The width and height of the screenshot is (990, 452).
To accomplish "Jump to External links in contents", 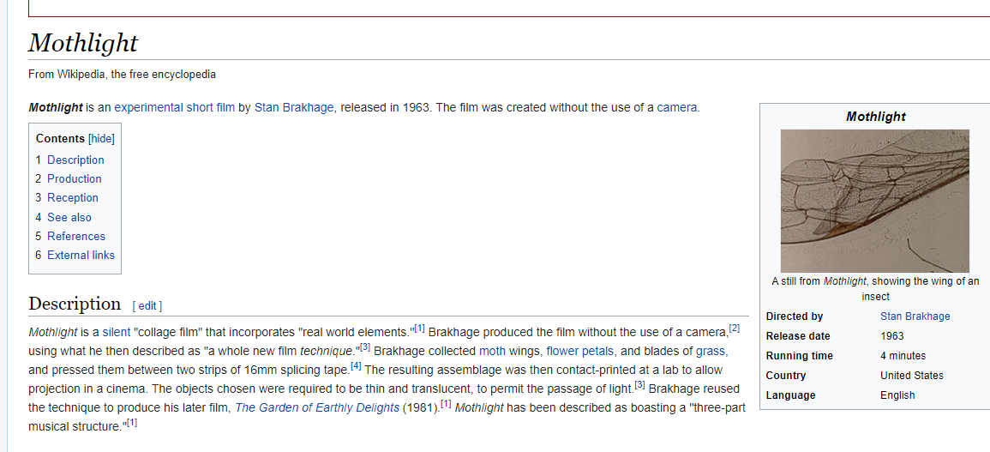I will (x=81, y=256).
